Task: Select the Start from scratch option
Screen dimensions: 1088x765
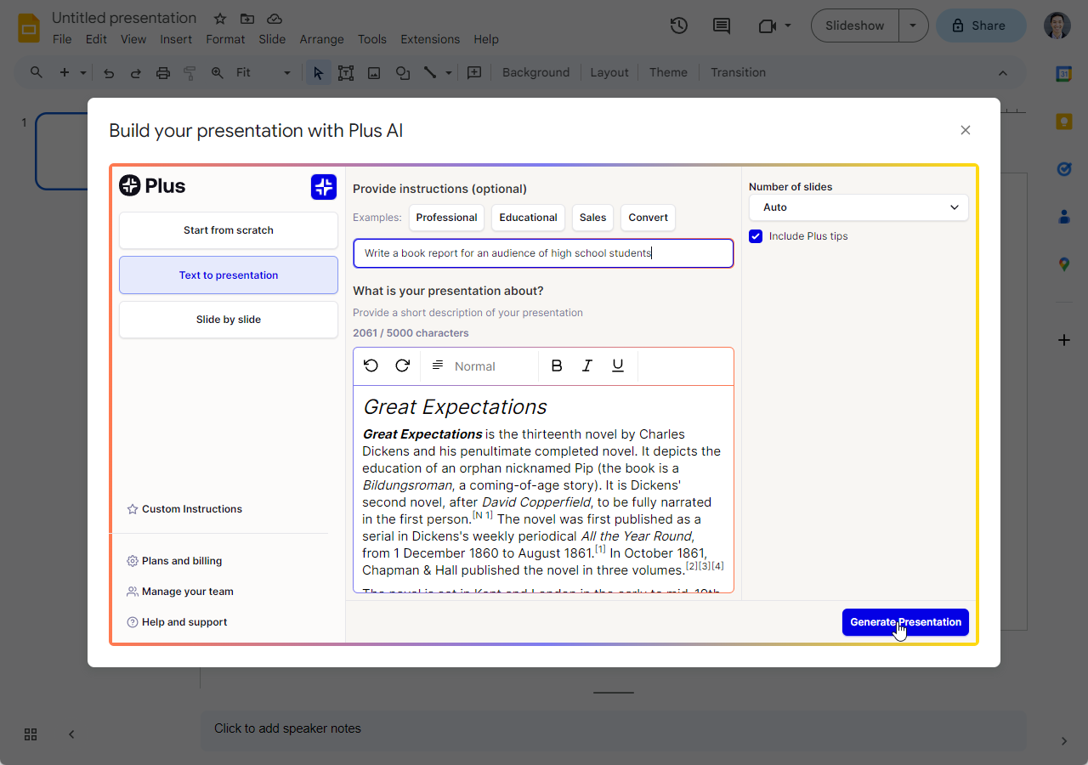Action: coord(229,230)
